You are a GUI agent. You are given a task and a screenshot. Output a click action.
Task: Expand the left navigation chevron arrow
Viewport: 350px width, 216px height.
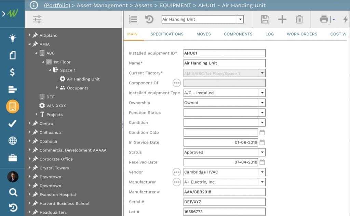(3, 14)
